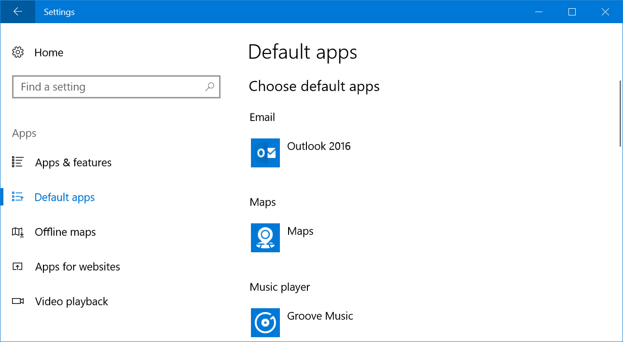Click the Offline maps sidebar icon
The height and width of the screenshot is (342, 623).
coord(18,232)
